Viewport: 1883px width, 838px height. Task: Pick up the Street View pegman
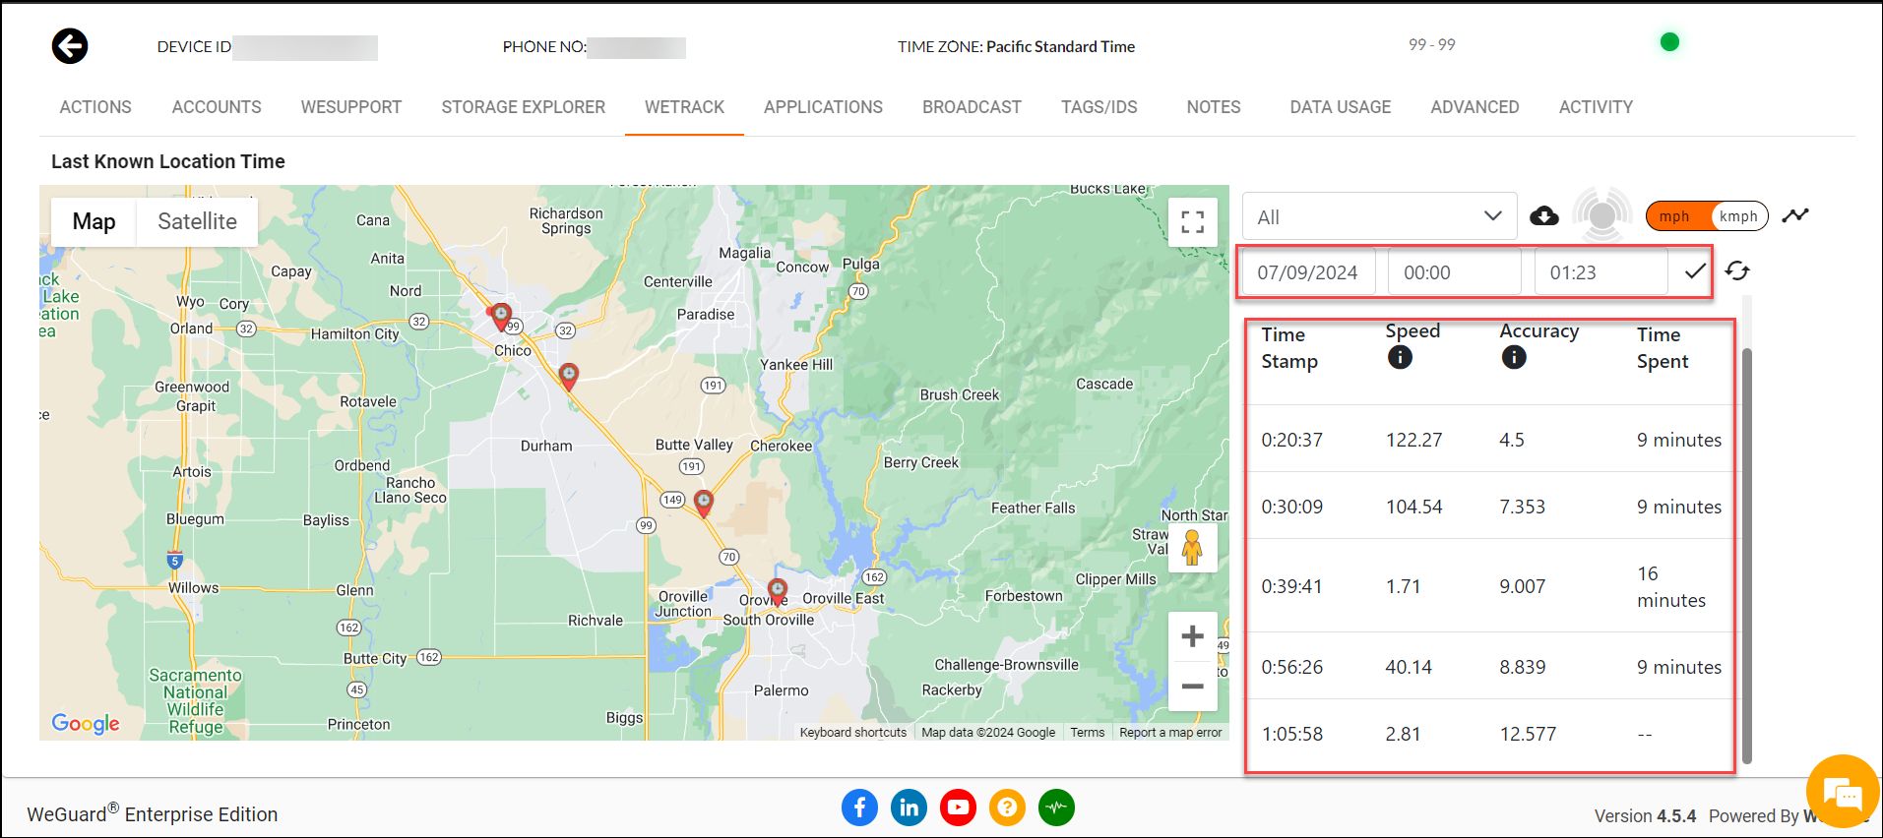click(1192, 547)
